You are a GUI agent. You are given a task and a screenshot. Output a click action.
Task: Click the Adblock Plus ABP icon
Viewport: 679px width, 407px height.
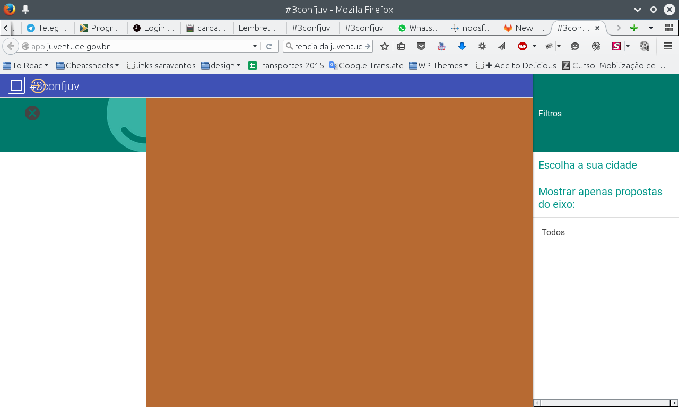523,46
